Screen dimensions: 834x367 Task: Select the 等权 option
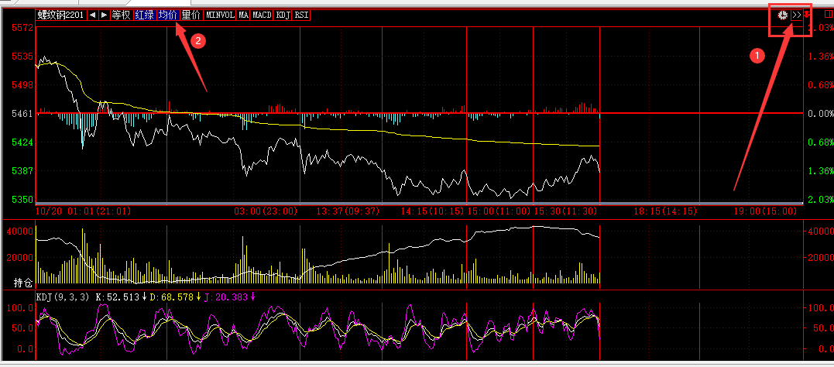coord(121,15)
